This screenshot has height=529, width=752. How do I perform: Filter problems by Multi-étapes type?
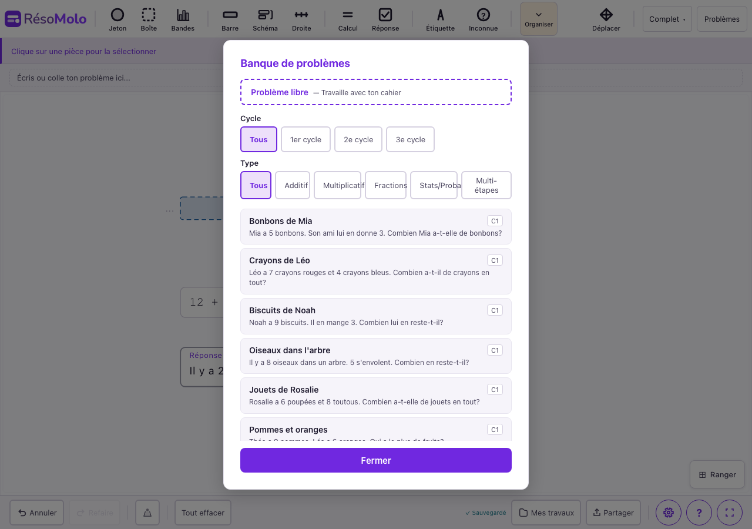tap(486, 185)
